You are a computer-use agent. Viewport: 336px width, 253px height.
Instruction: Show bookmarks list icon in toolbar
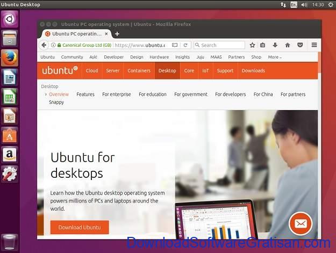click(262, 45)
